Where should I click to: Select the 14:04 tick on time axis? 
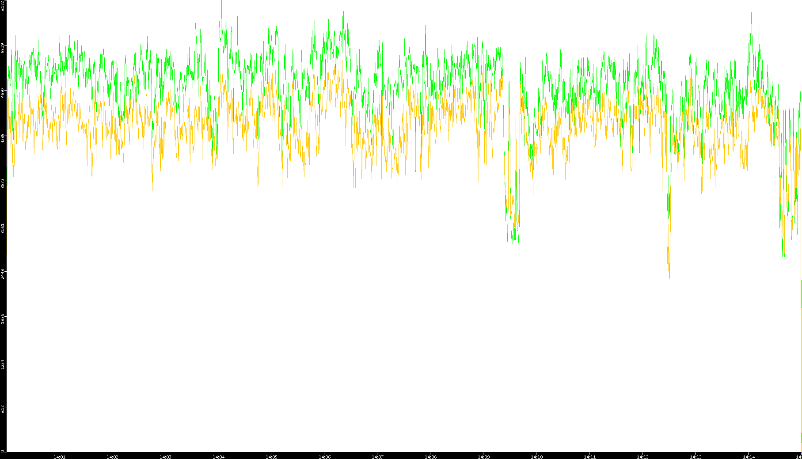click(218, 457)
